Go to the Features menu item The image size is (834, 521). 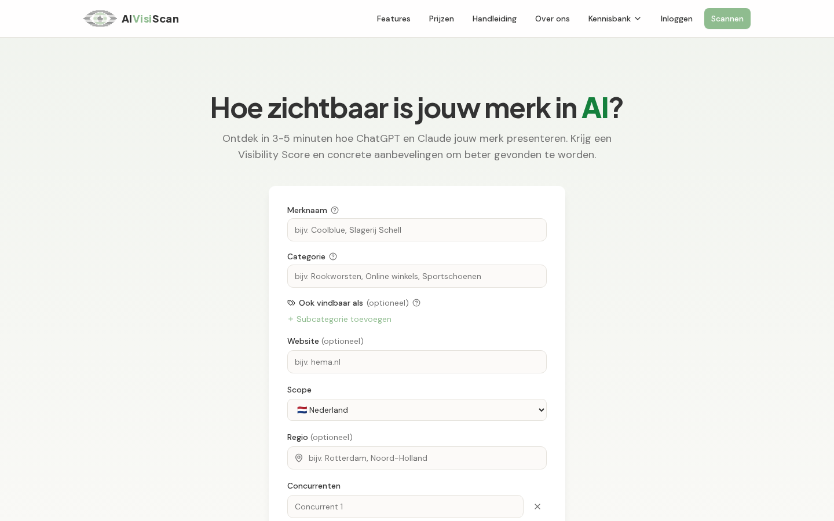click(x=393, y=19)
